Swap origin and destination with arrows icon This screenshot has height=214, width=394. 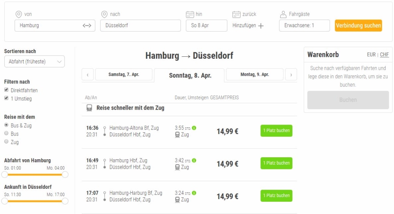click(x=87, y=25)
